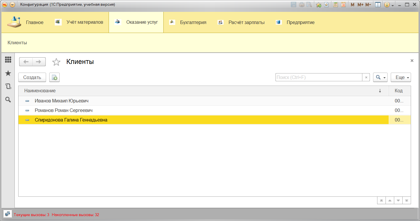Viewport: 420px width, 221px height.
Task: Expand the dropdown arrow beside the info icon
Action: point(392,5)
